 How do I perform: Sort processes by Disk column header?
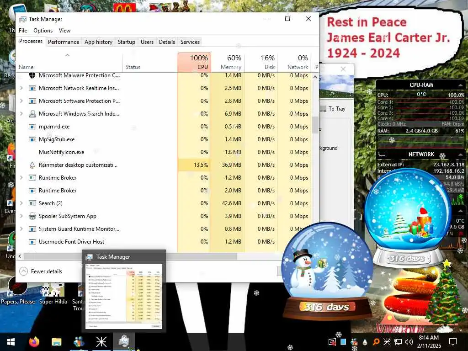[261, 62]
